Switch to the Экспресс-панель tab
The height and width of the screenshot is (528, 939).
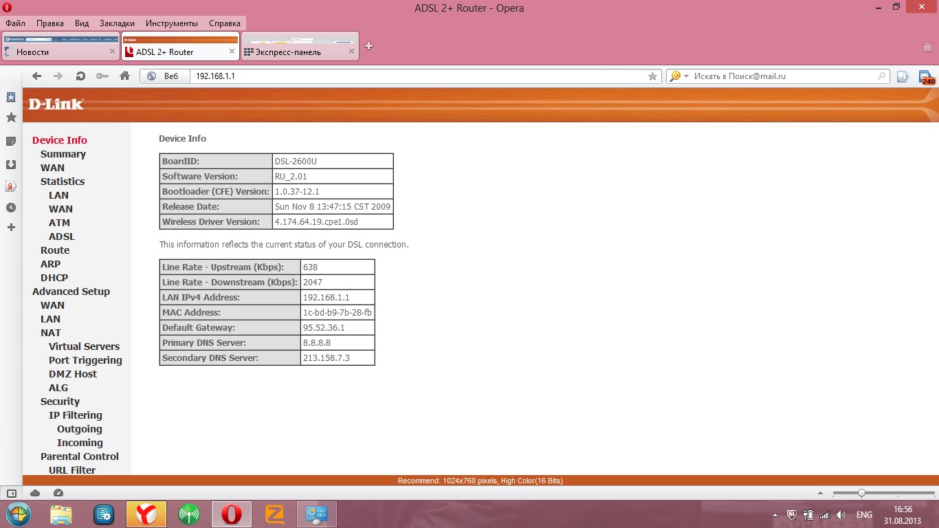[x=300, y=46]
